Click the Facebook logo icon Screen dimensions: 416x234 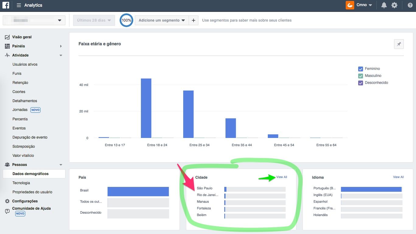pos(6,5)
